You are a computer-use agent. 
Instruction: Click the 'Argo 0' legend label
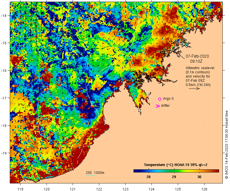[x=168, y=99]
